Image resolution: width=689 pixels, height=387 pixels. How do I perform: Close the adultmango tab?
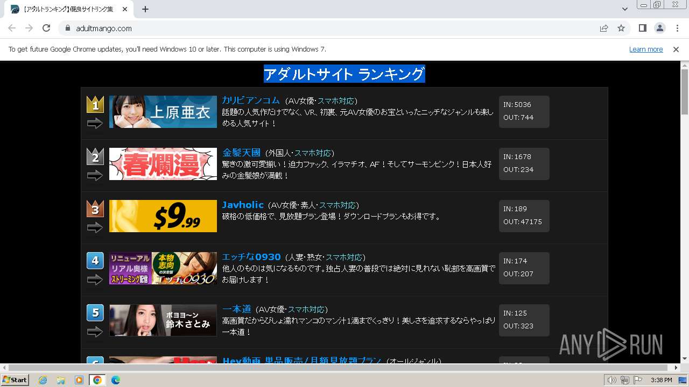point(125,9)
